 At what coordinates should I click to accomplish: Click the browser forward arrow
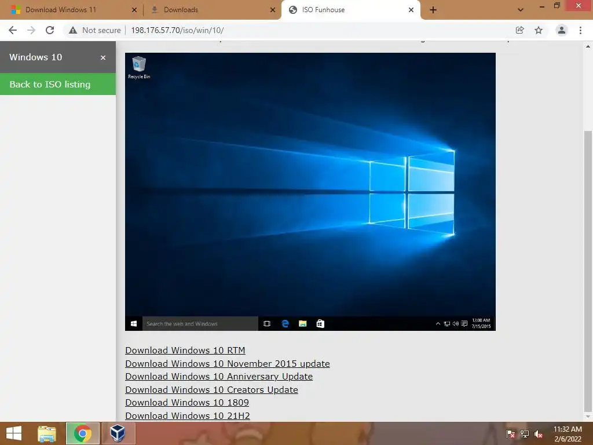31,30
